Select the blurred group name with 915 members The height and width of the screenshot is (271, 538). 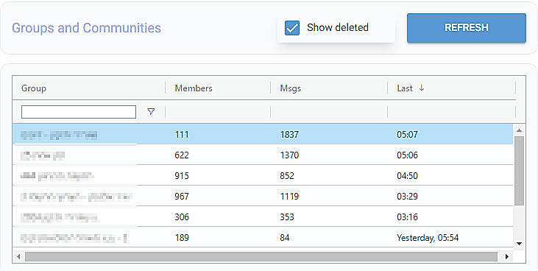click(57, 176)
